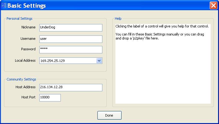Click the Password label for help

tap(28, 49)
